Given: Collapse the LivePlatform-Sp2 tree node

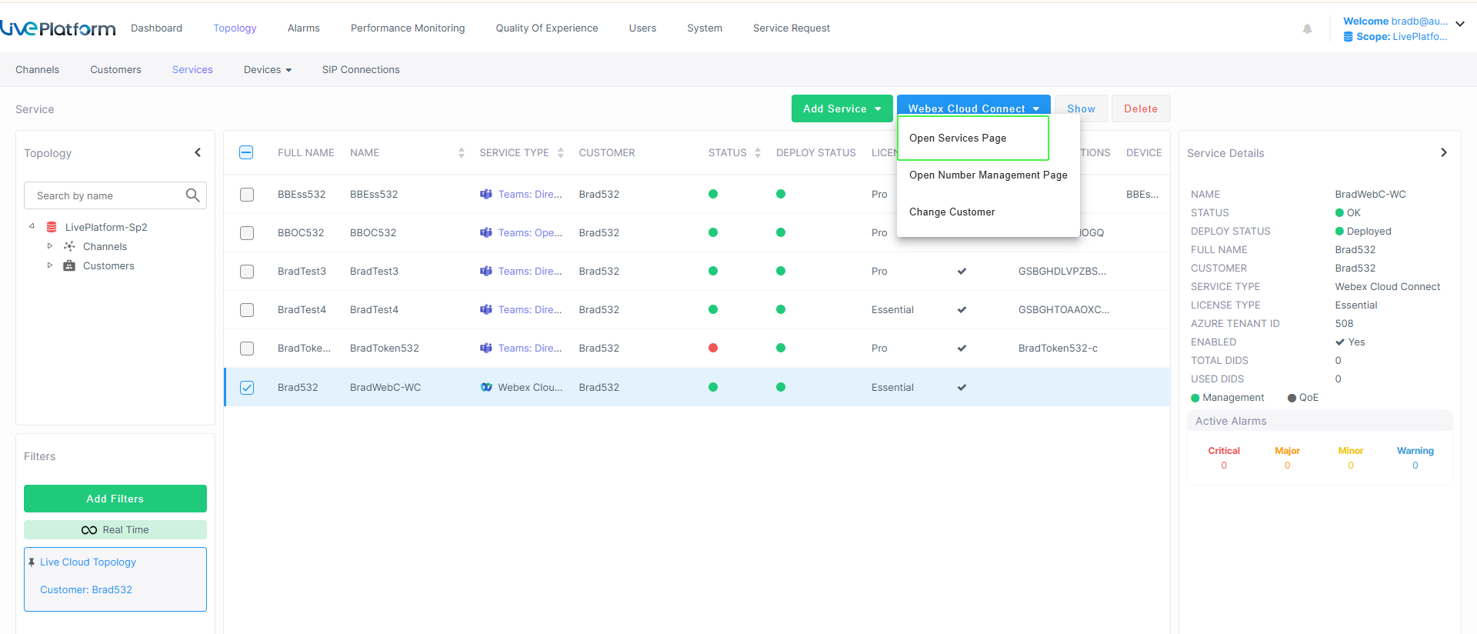Looking at the screenshot, I should 32,227.
